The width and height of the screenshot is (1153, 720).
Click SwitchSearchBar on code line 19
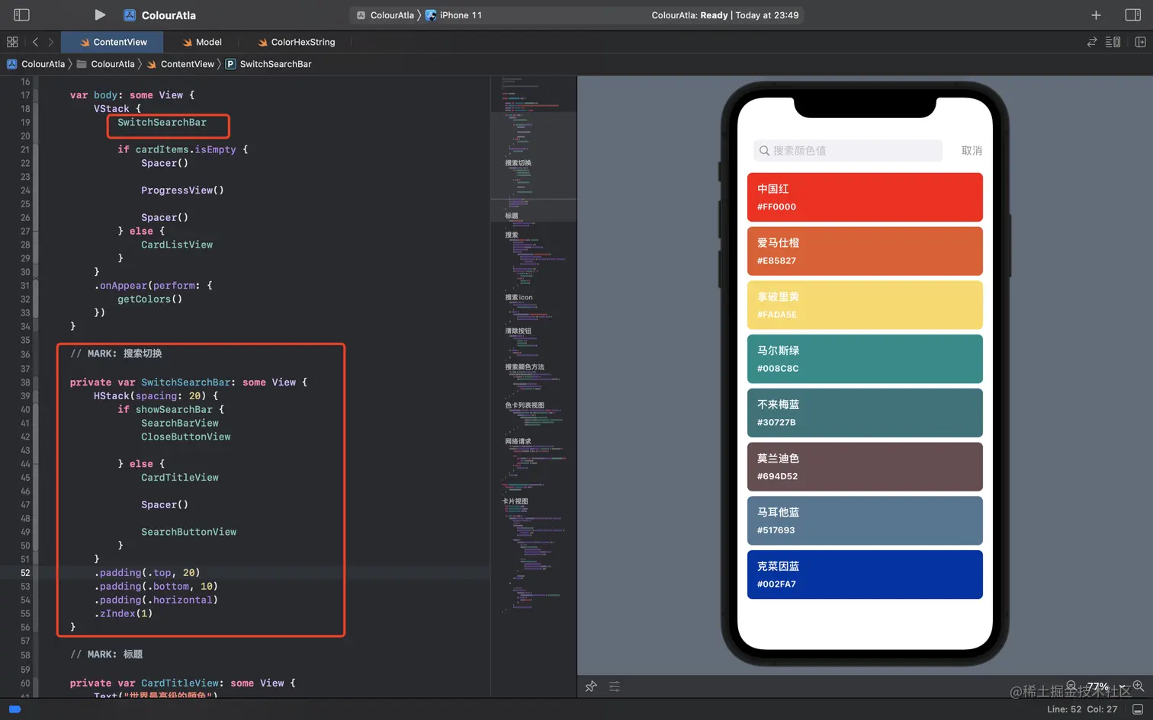[162, 122]
